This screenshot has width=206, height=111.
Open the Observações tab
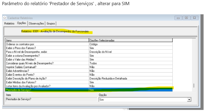click(36, 23)
